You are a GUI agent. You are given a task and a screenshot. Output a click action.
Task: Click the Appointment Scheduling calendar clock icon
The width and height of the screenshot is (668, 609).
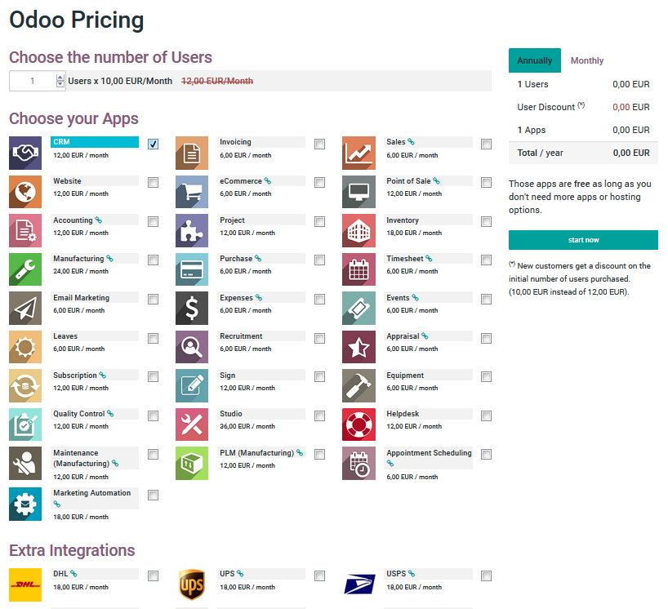[x=358, y=463]
